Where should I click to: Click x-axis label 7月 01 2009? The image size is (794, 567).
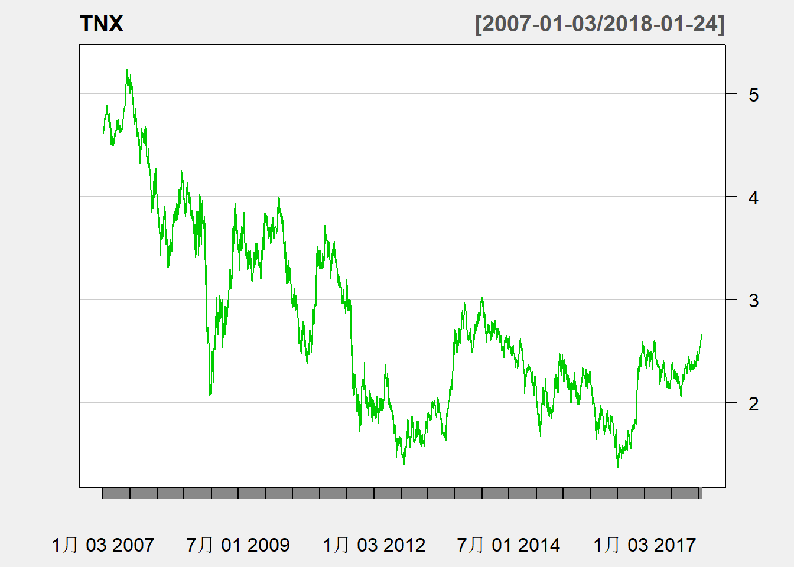tap(238, 545)
